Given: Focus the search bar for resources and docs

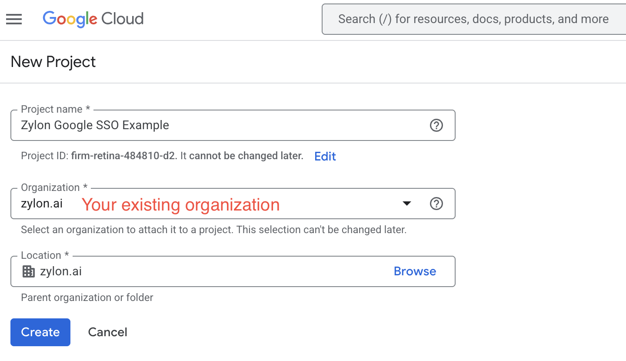Looking at the screenshot, I should click(x=473, y=19).
